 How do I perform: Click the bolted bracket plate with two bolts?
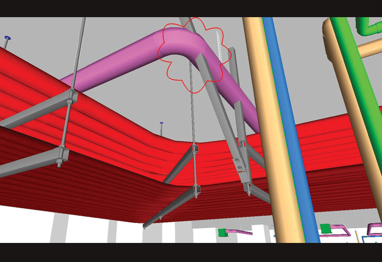239,164
